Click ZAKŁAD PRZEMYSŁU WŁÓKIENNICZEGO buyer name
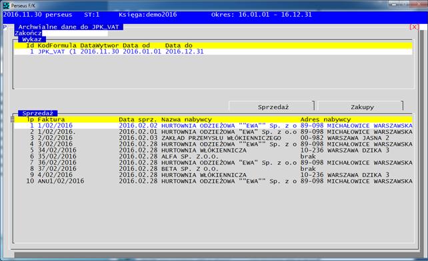Image resolution: width=428 pixels, height=261 pixels. (221, 138)
